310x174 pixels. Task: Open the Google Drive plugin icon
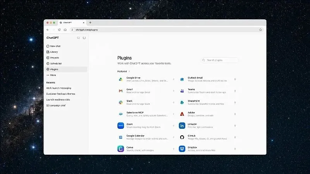[121, 79]
